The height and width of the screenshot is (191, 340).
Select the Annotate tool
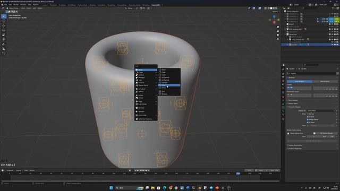(x=4, y=44)
